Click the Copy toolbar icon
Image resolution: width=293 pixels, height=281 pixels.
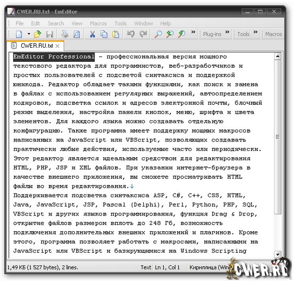[104, 34]
